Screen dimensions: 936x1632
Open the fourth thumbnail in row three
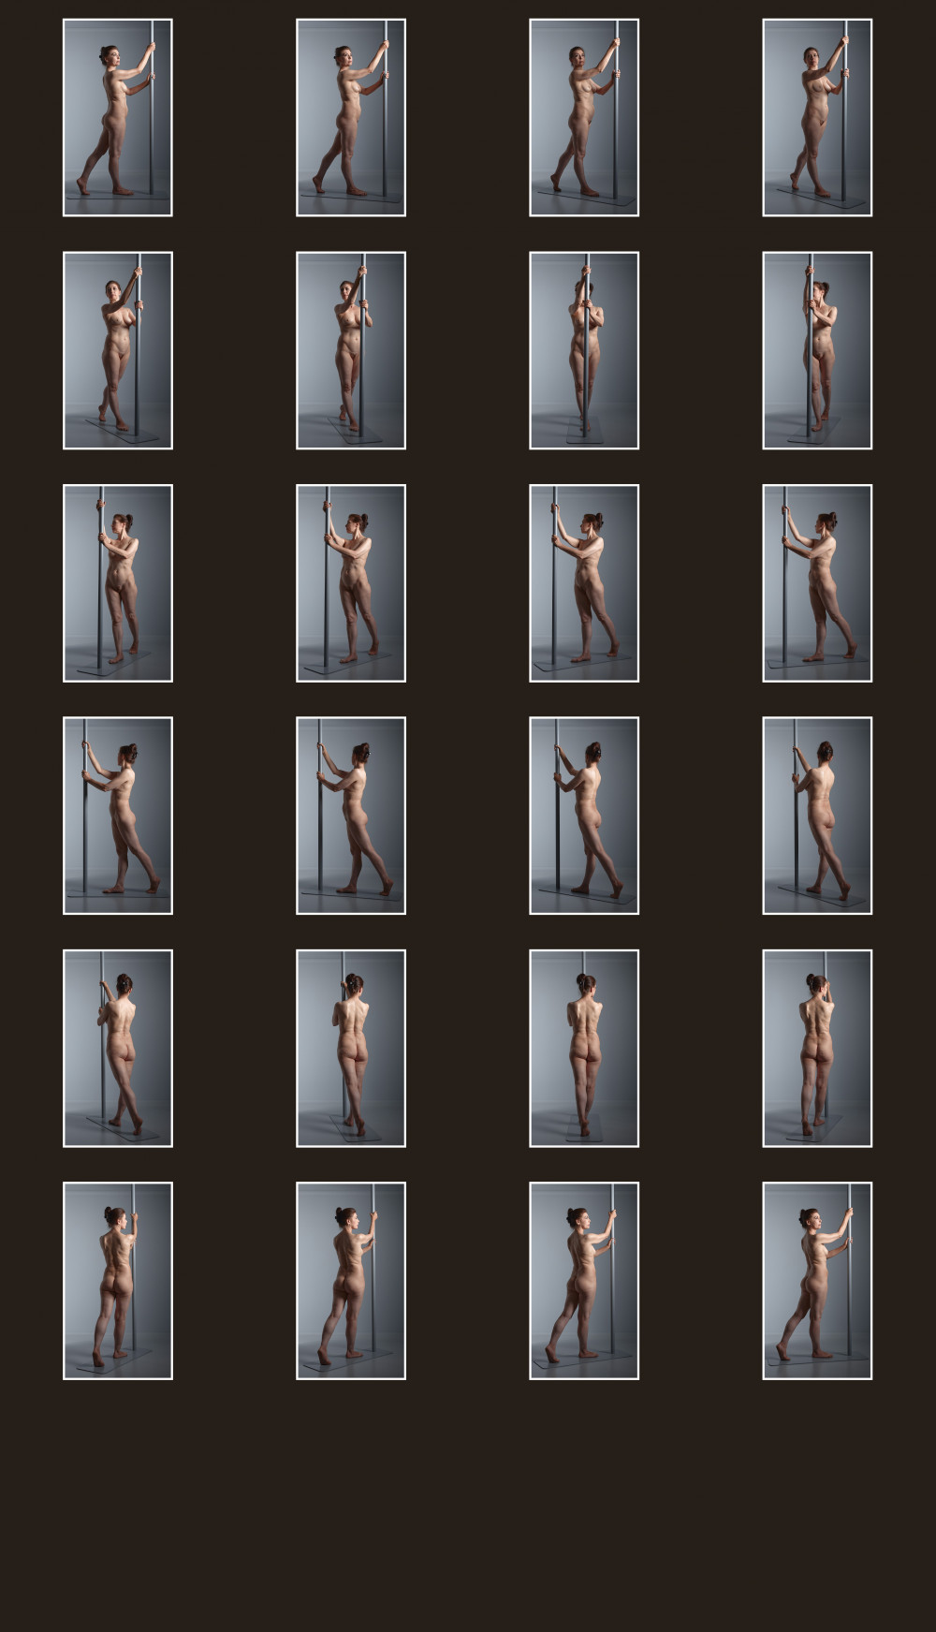click(x=817, y=583)
